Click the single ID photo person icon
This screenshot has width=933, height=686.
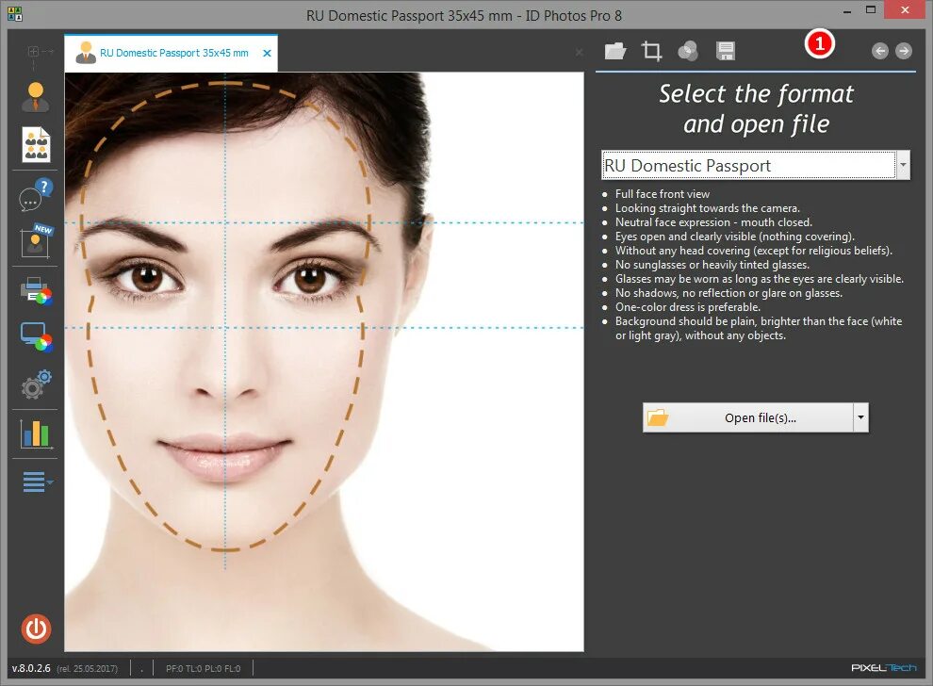[x=35, y=97]
